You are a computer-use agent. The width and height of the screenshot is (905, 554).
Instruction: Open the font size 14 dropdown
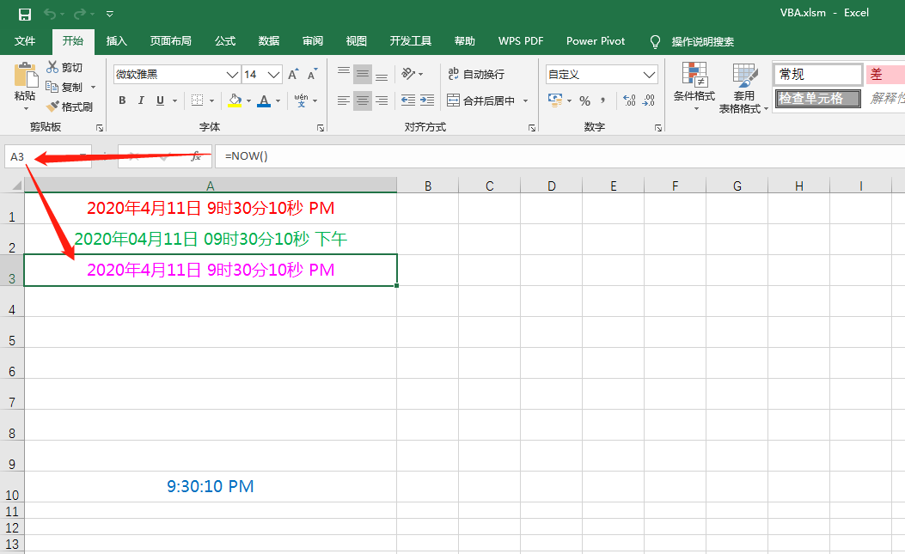coord(274,75)
